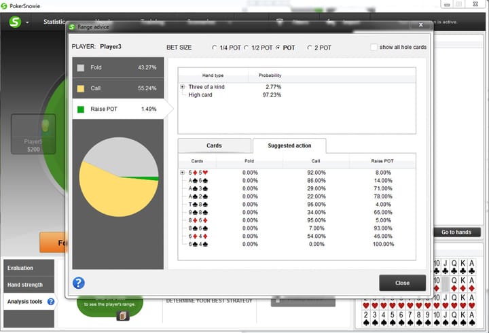Screen dimensions: 489x333
Task: Pick the 10 of spades card
Action: tap(437, 319)
